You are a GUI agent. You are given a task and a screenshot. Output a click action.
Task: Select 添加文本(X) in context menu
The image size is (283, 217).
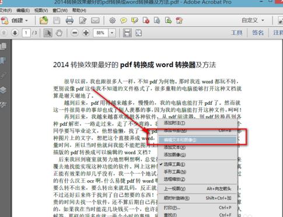tap(198, 147)
